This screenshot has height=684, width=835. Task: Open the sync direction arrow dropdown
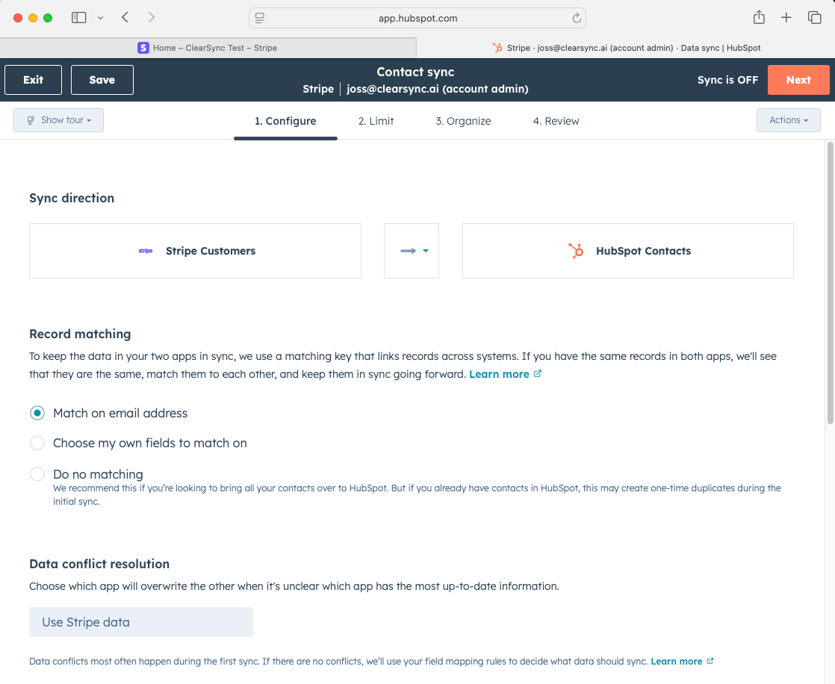(x=412, y=251)
